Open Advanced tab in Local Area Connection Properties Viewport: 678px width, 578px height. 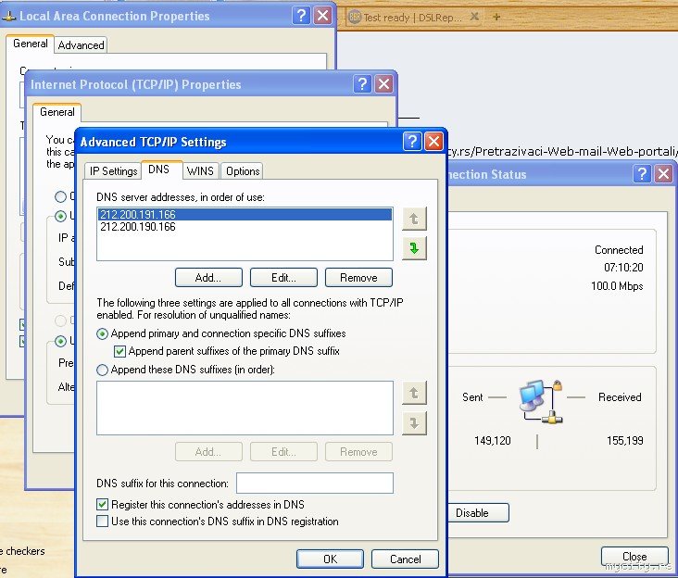(81, 45)
